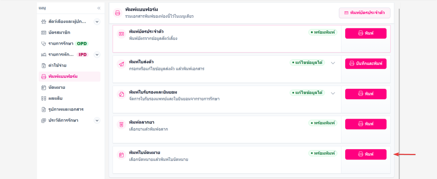Click พิมพ์ button for พิมพ์ใบนัดหมาย
The height and width of the screenshot is (179, 437).
click(x=366, y=154)
